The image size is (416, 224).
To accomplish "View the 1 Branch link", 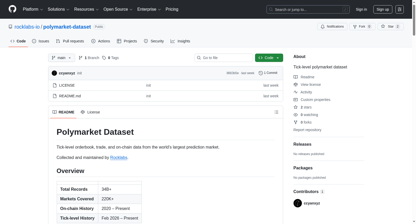I will pos(89,58).
